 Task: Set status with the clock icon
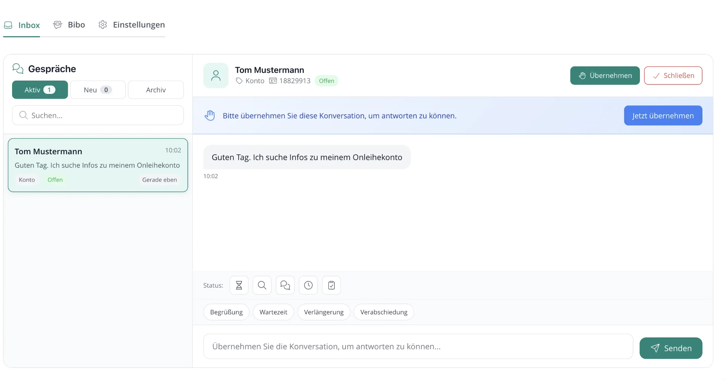pos(308,285)
